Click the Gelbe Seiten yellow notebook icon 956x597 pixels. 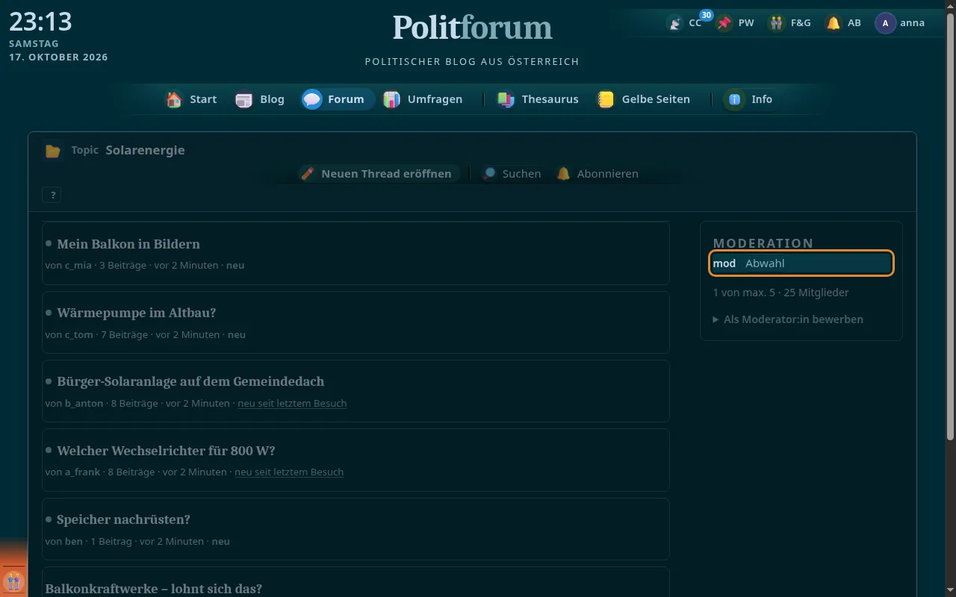tap(606, 99)
